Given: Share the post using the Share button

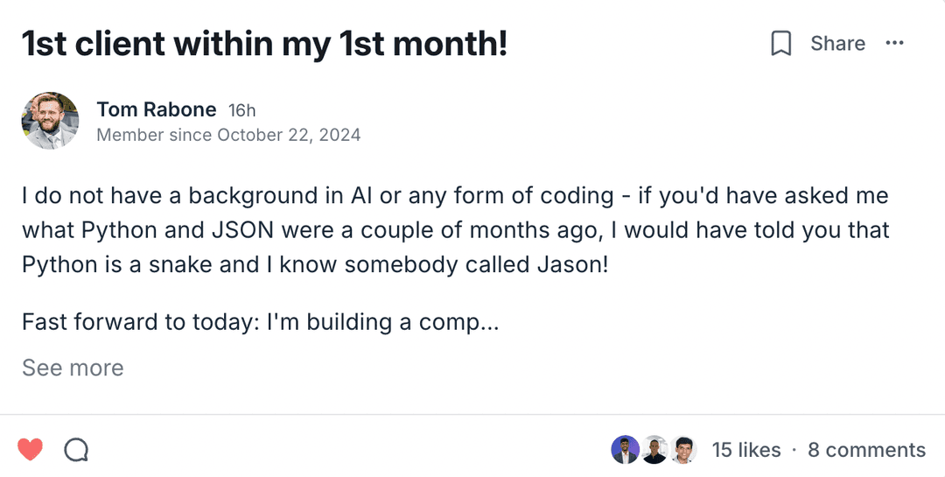Looking at the screenshot, I should [837, 44].
